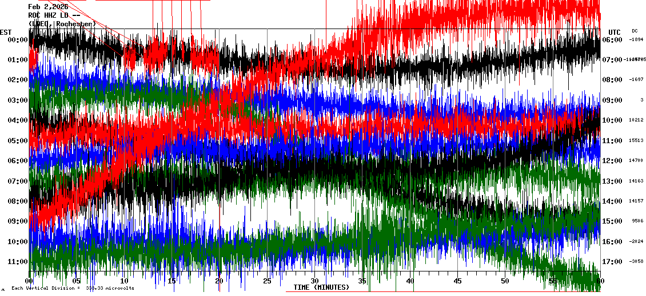646x296 pixels.
Task: Click the TIME (MINUTES) axis title
Action: 321,287
